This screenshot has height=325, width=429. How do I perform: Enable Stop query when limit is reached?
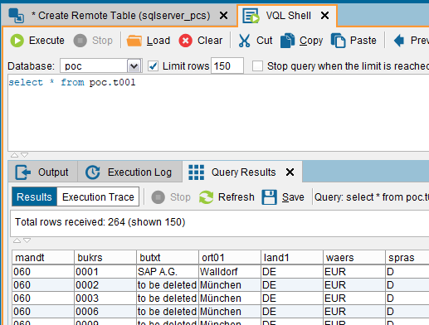[x=257, y=66]
